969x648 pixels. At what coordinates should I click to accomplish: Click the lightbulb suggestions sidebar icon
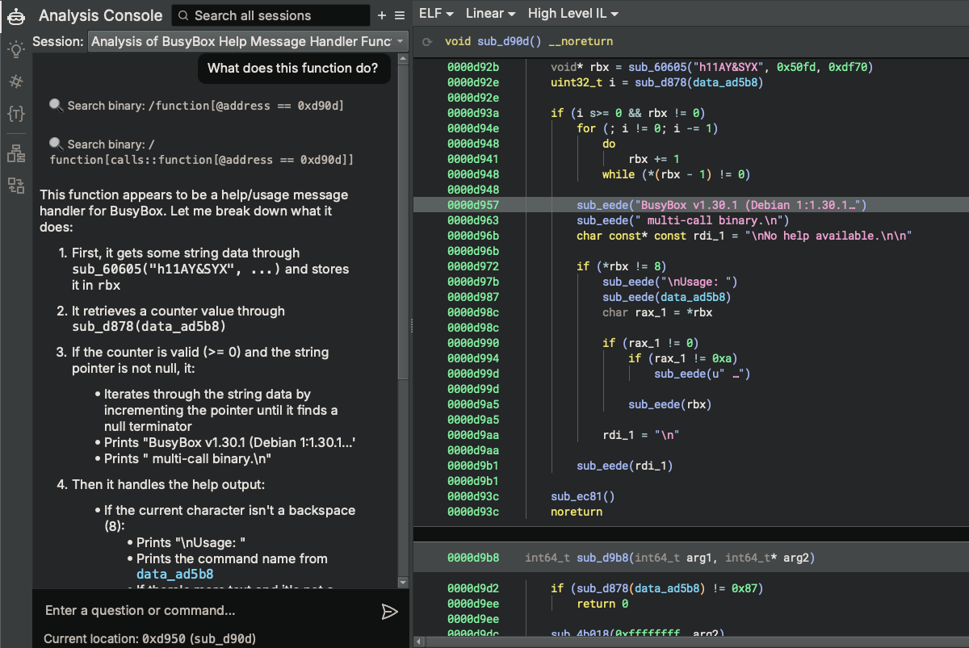coord(16,49)
